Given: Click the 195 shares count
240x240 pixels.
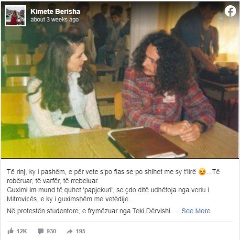Looking at the screenshot, I should click(80, 231).
